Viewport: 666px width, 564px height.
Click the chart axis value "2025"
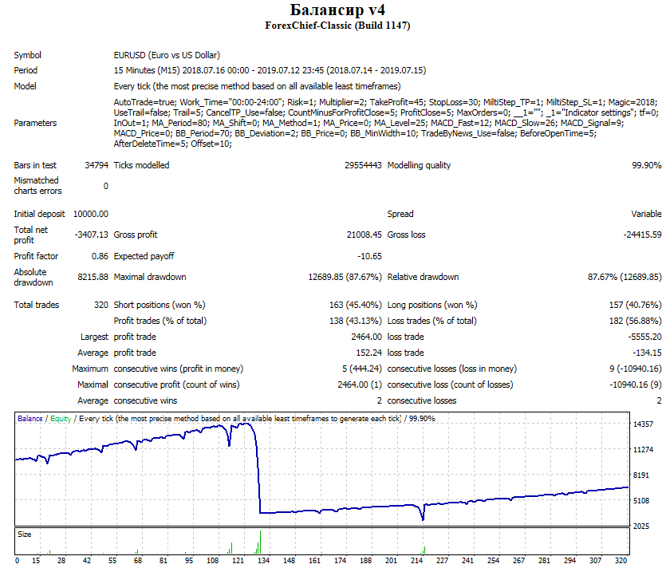coord(641,527)
